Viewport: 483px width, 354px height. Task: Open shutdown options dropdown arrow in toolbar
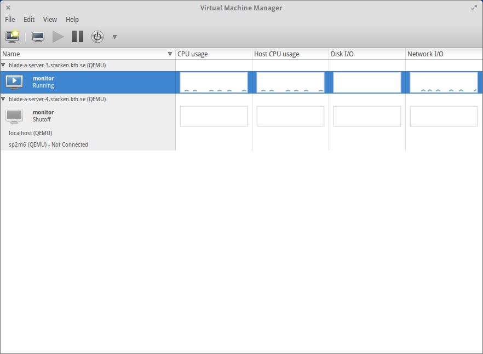[x=114, y=37]
